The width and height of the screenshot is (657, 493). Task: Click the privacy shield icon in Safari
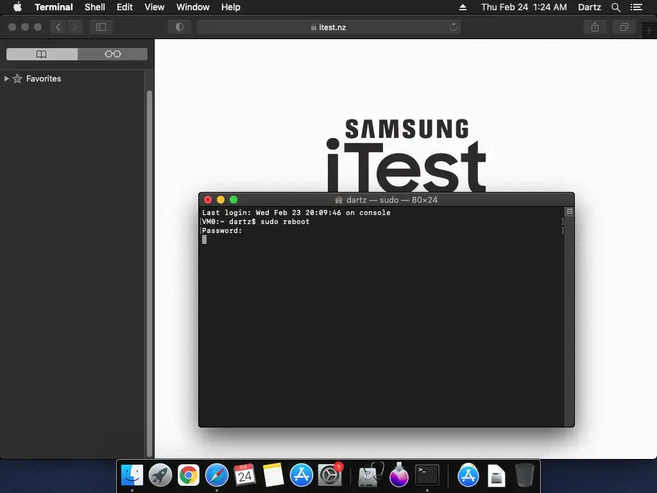180,27
